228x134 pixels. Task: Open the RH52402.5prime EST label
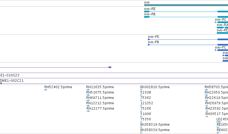pos(58,87)
